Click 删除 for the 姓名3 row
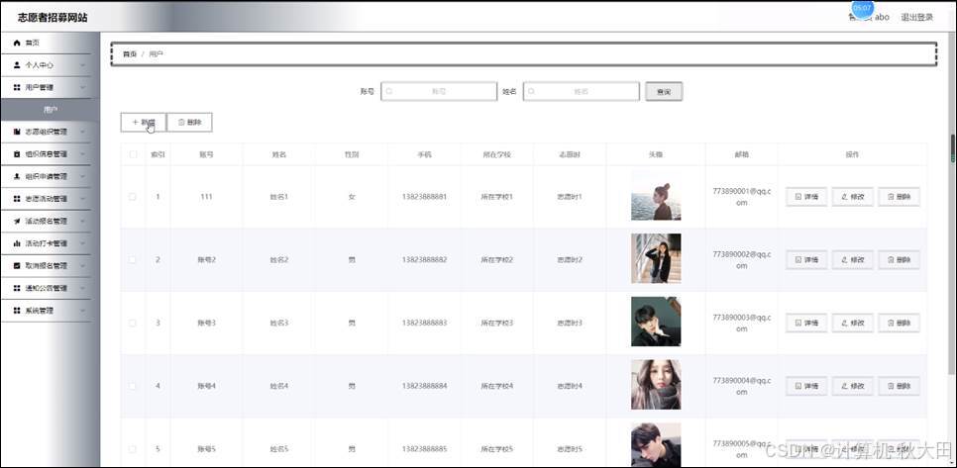This screenshot has width=957, height=468. (899, 323)
